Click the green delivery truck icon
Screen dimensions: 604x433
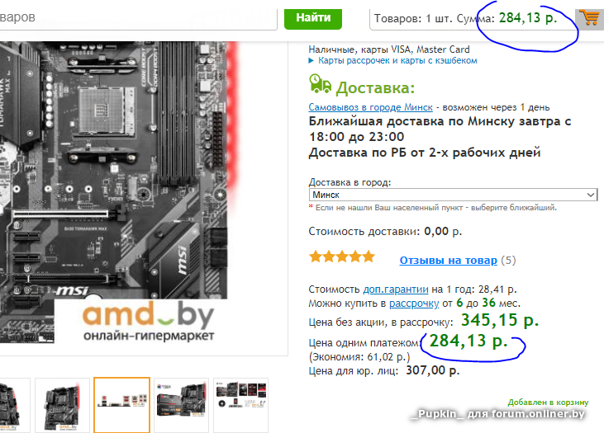[x=320, y=84]
